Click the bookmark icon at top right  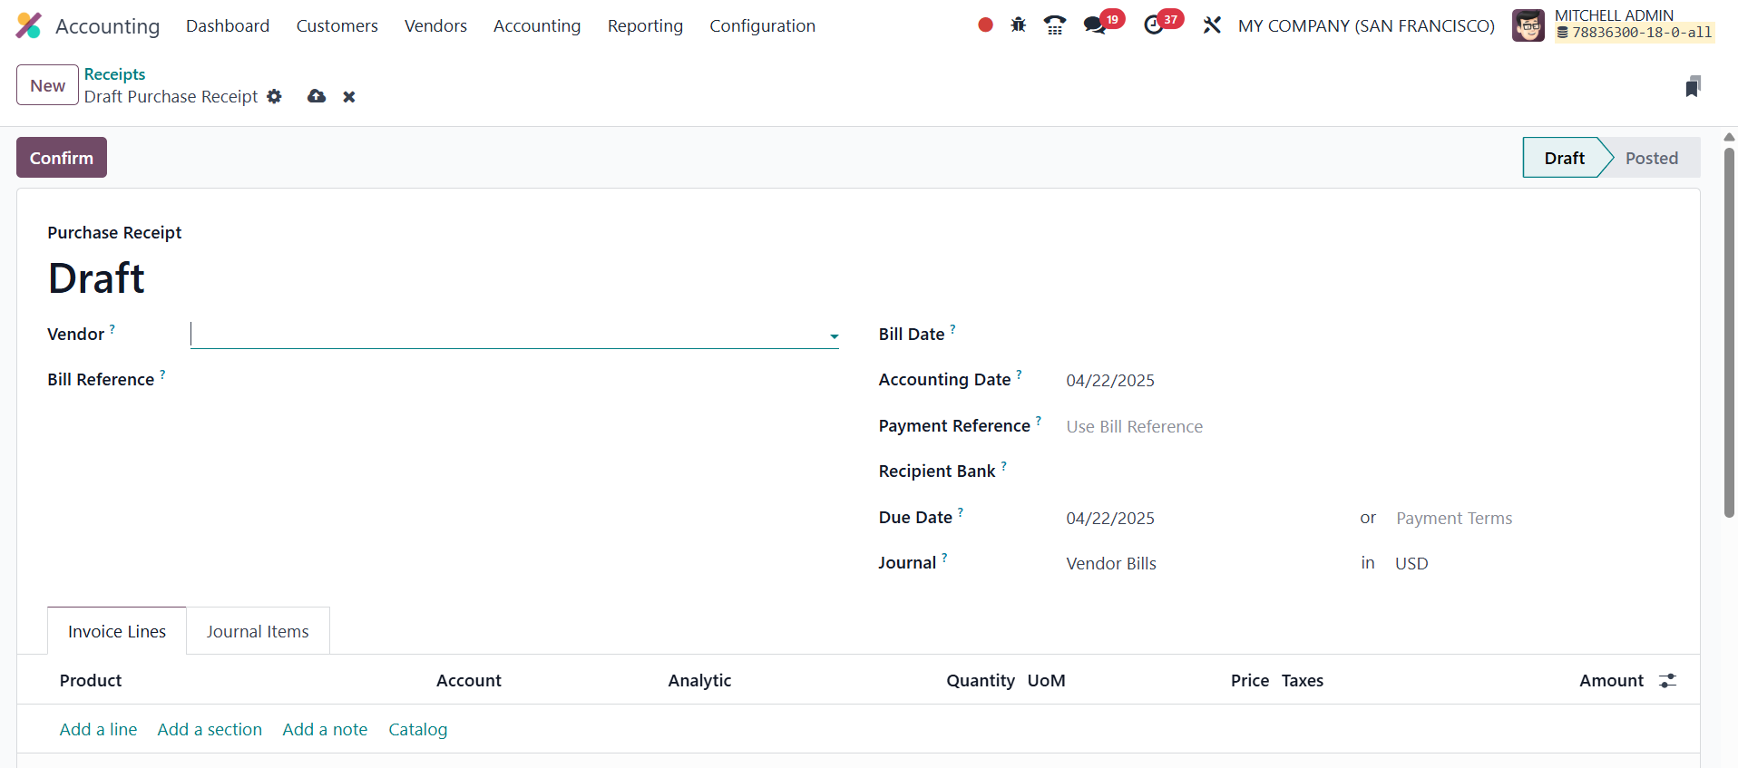pos(1693,87)
